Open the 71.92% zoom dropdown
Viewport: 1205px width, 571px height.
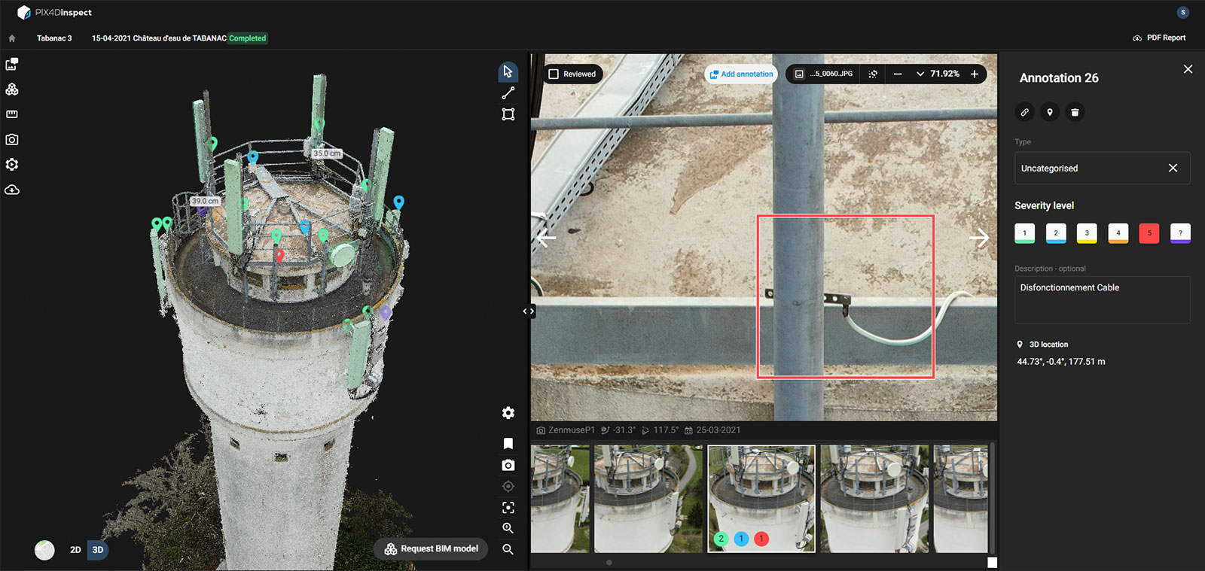[938, 74]
